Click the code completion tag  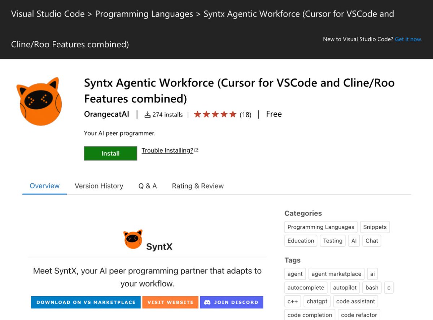coord(310,315)
